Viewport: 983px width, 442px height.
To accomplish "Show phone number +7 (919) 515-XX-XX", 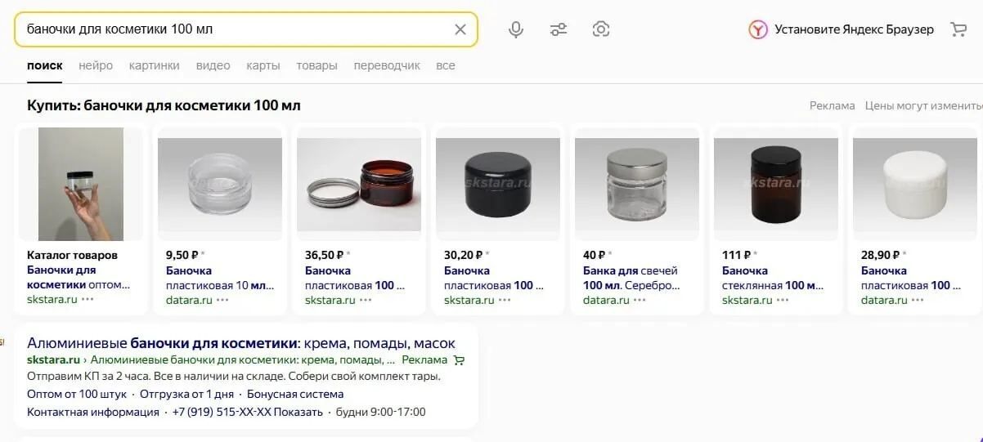I will click(x=248, y=412).
